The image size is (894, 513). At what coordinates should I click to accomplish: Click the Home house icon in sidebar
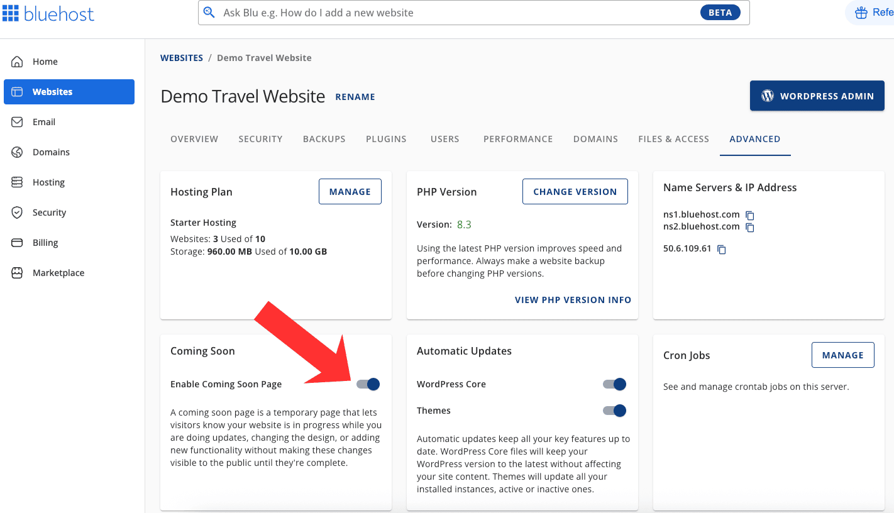[x=18, y=62]
